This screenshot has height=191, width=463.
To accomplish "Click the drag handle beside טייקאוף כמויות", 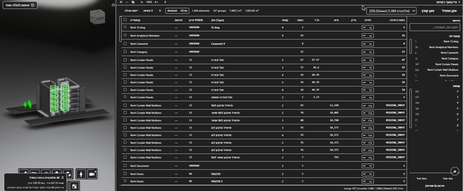I will coord(459,2).
